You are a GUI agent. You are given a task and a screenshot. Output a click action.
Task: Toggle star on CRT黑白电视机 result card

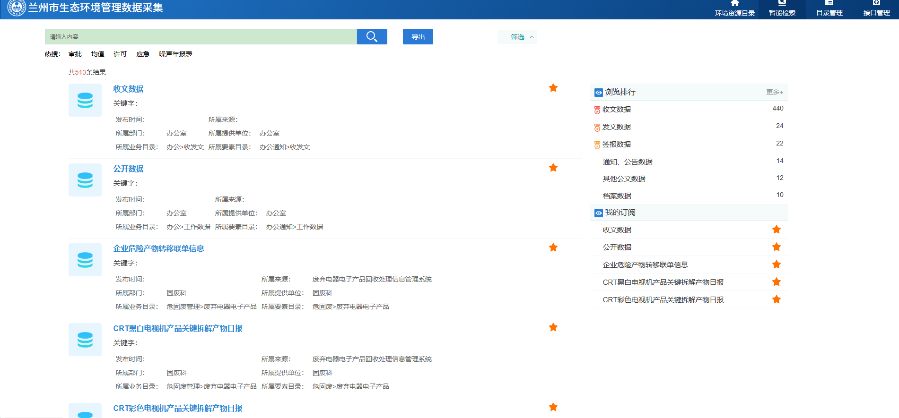[553, 327]
